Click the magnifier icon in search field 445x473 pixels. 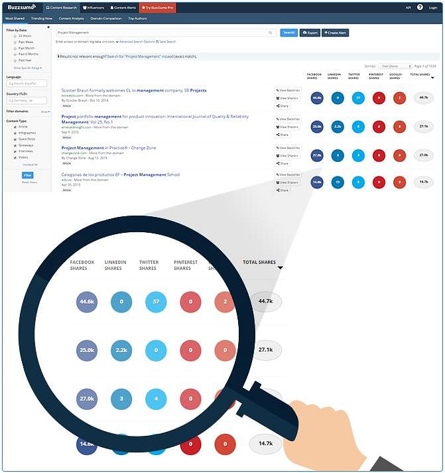[271, 33]
